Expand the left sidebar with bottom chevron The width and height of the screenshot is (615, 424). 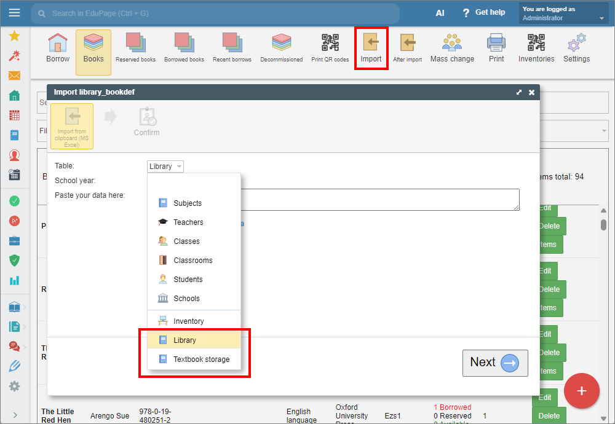click(x=15, y=415)
